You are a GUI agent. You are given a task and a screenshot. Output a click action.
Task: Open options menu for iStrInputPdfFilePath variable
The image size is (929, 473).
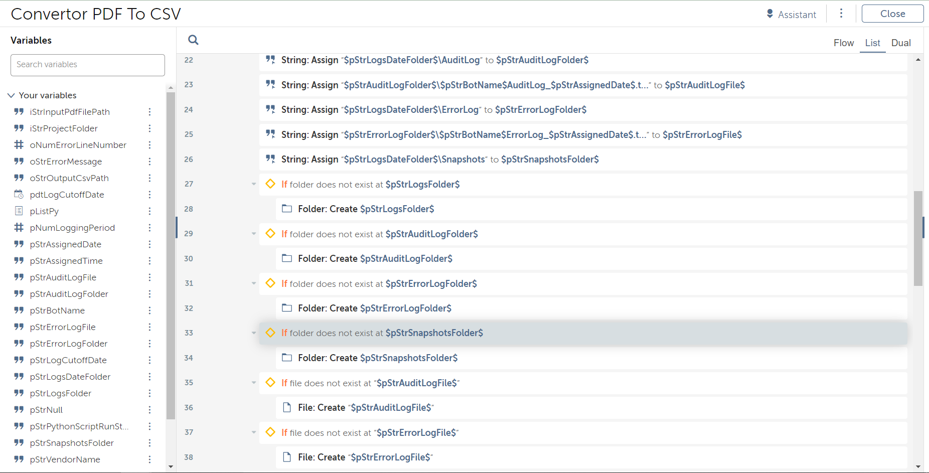pyautogui.click(x=149, y=112)
